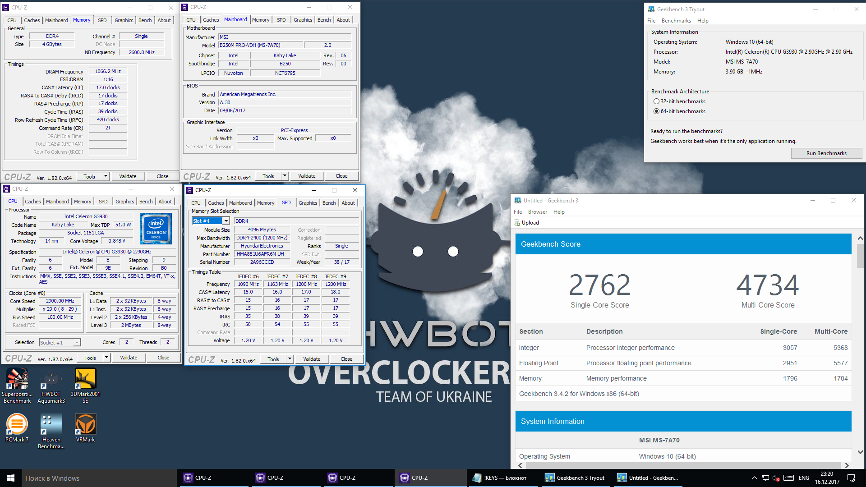Click the DRAM Frequency value 1066.2 MHz
The height and width of the screenshot is (487, 866).
click(108, 71)
